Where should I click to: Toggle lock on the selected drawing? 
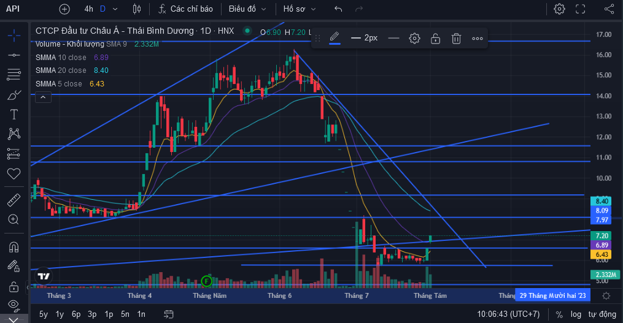pos(435,38)
